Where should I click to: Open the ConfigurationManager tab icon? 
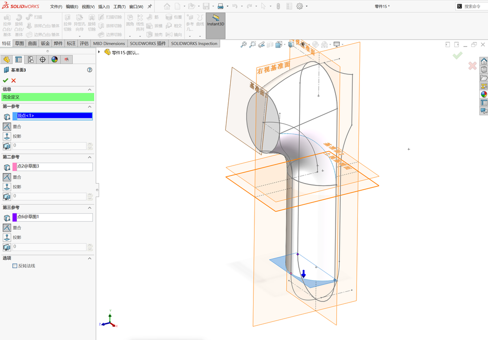pyautogui.click(x=30, y=59)
